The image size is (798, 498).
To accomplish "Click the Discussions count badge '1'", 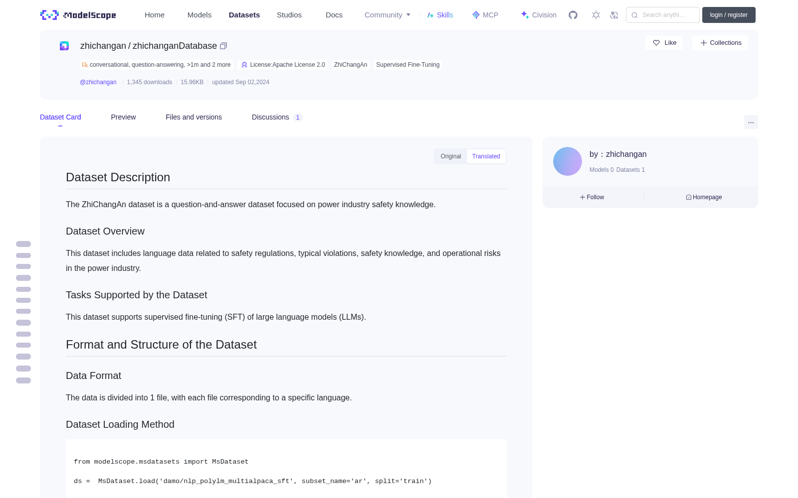I will (298, 118).
